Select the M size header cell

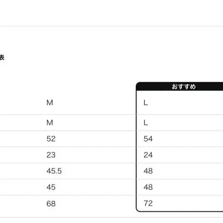(50, 103)
